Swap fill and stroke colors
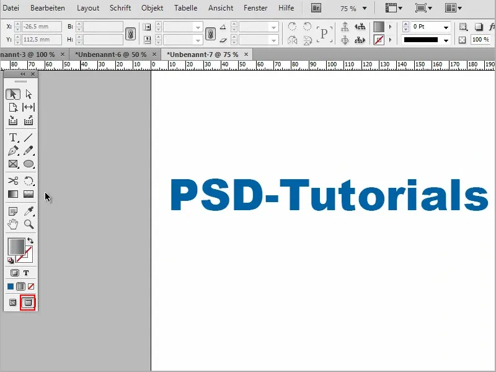This screenshot has width=496, height=372. click(30, 241)
